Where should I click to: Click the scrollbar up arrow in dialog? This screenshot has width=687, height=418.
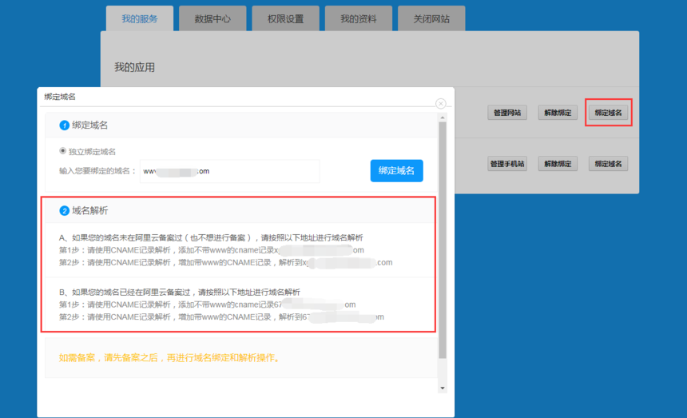(x=443, y=117)
